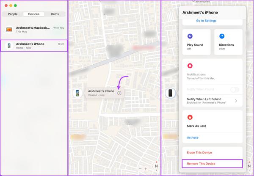Click 'Home - Now' location text
The image size is (254, 176).
coord(23,48)
